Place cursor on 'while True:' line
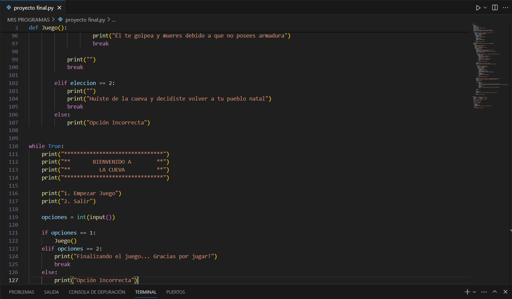This screenshot has width=512, height=299. point(46,146)
